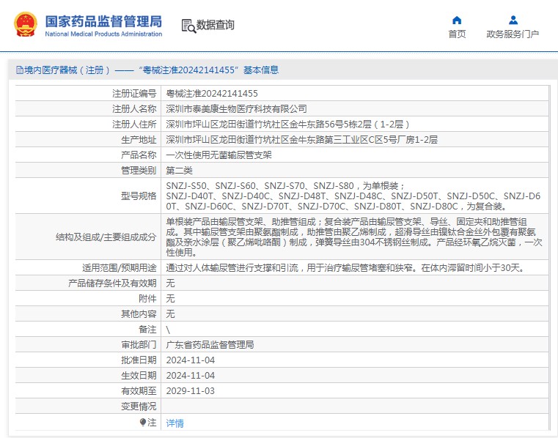Click the 备注 label
Image resolution: width=558 pixels, height=438 pixels.
coord(147,329)
